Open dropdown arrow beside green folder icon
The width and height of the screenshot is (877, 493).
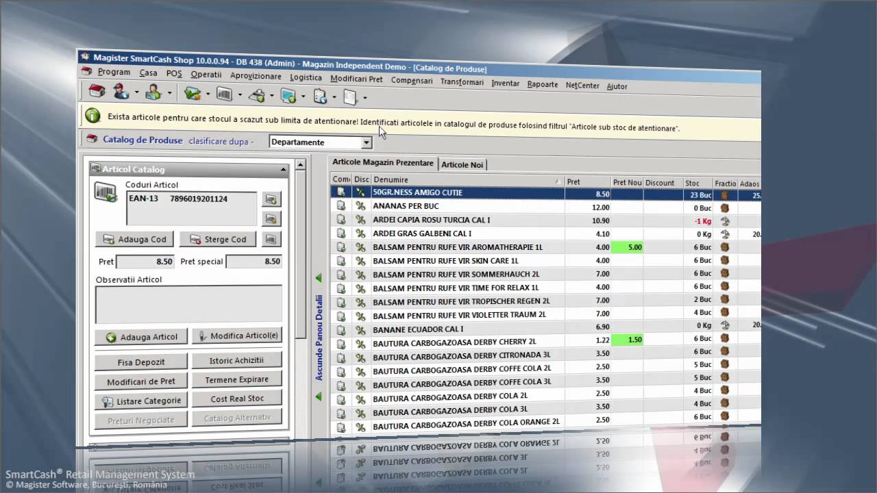click(208, 94)
